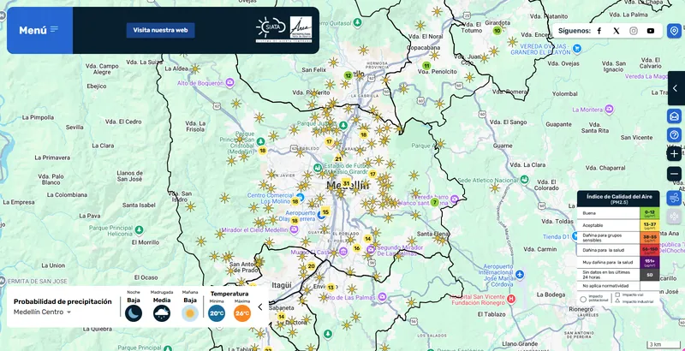Click the Mirador el Cielo Medellín label
The image size is (685, 351).
click(x=254, y=229)
